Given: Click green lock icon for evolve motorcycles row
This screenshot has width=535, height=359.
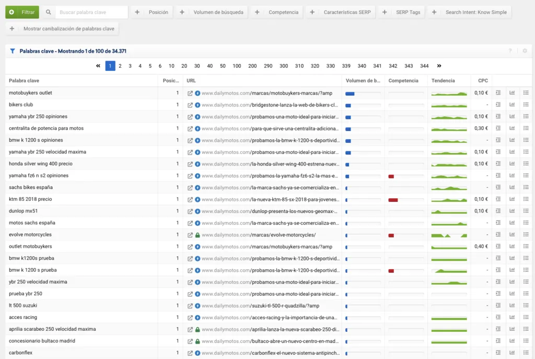Looking at the screenshot, I should (x=197, y=235).
